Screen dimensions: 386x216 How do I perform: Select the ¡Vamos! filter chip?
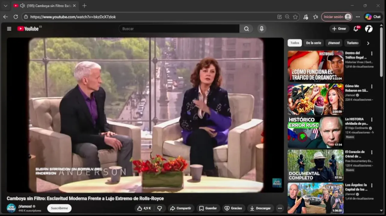pyautogui.click(x=334, y=43)
